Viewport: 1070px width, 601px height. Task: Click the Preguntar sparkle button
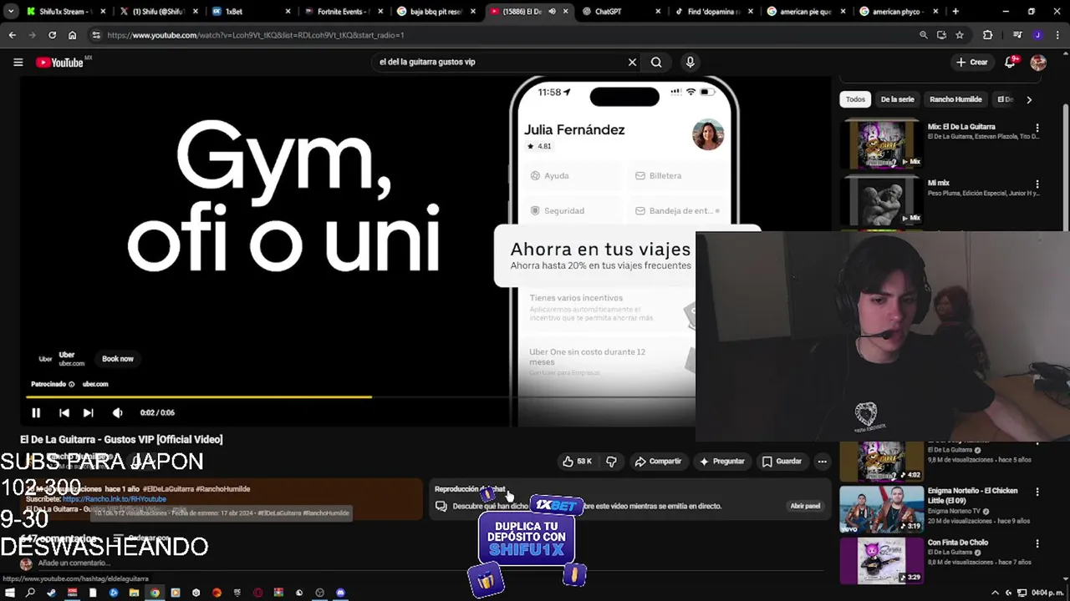click(x=722, y=461)
